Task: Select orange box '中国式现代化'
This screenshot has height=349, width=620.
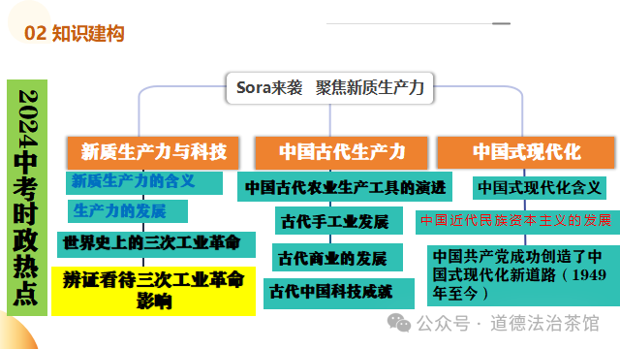Action: (526, 153)
